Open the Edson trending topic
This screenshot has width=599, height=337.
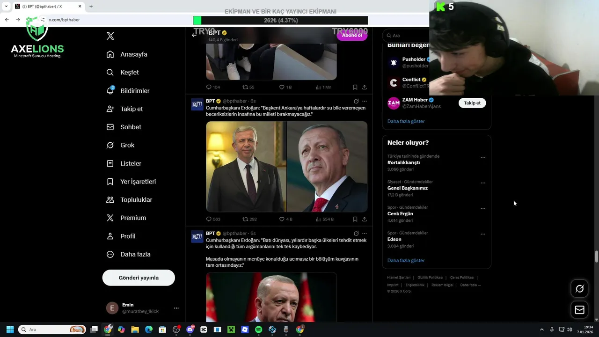click(394, 239)
